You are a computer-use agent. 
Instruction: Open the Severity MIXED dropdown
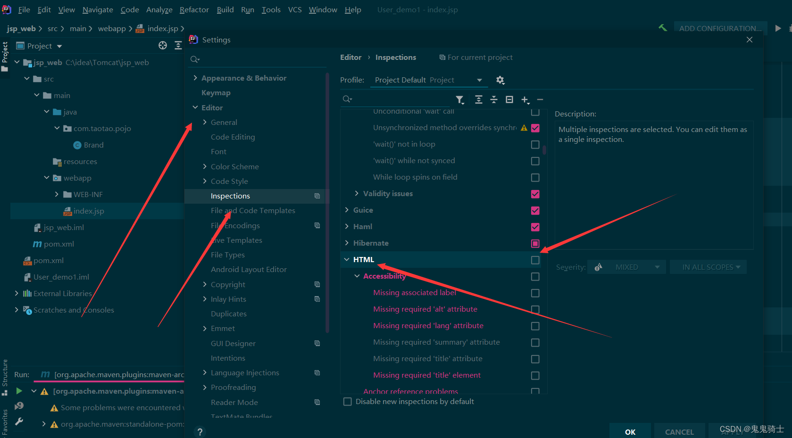coord(626,267)
